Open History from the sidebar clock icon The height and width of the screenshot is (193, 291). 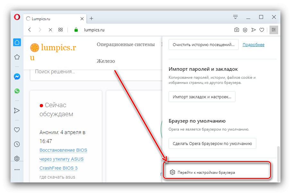tap(17, 144)
